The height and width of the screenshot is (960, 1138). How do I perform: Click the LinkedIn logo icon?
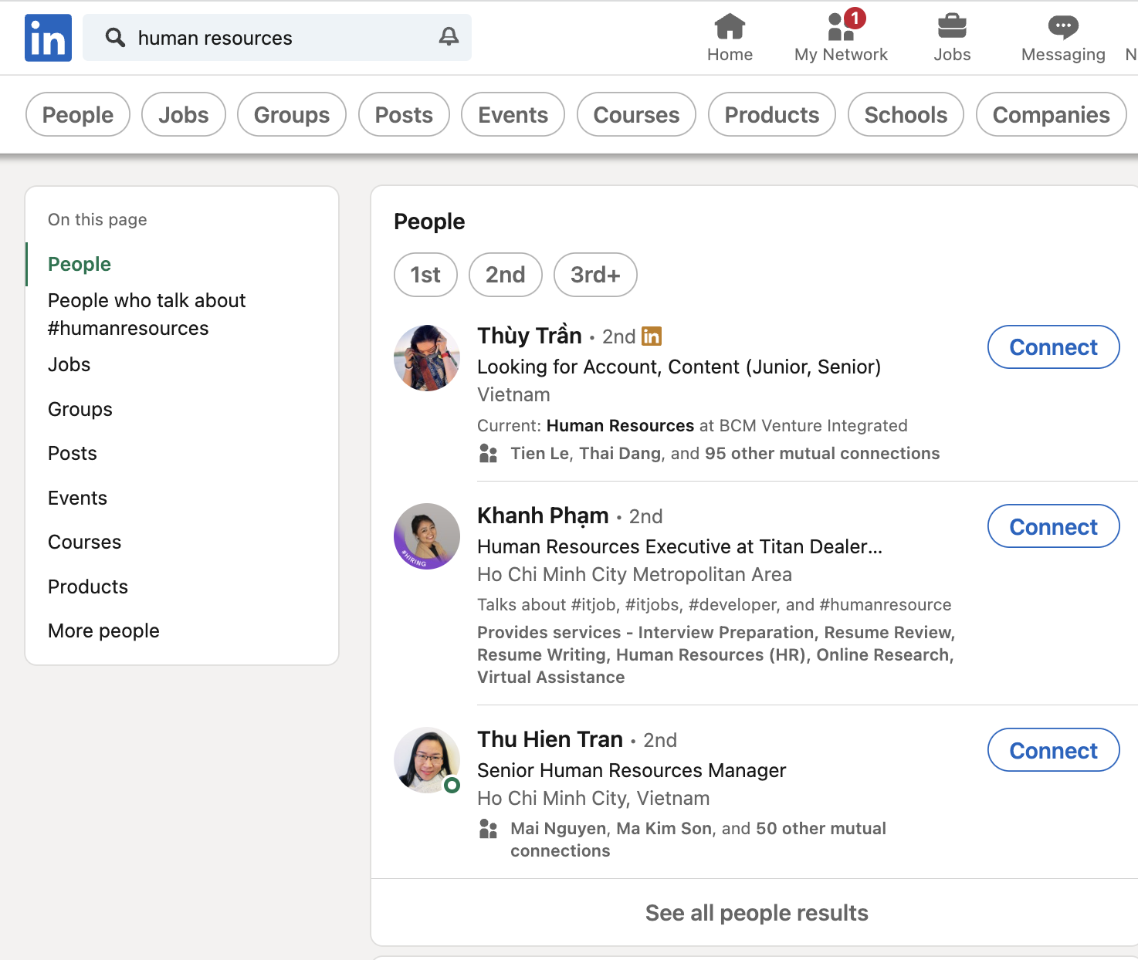tap(48, 38)
